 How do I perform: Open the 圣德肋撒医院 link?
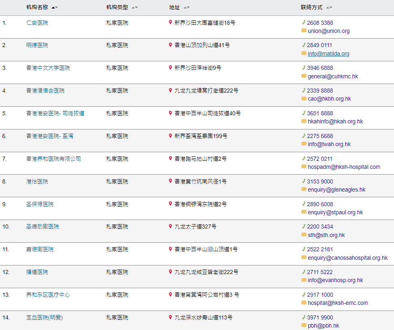click(x=43, y=227)
